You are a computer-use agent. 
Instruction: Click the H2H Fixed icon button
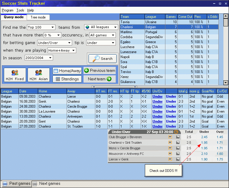click(x=15, y=75)
